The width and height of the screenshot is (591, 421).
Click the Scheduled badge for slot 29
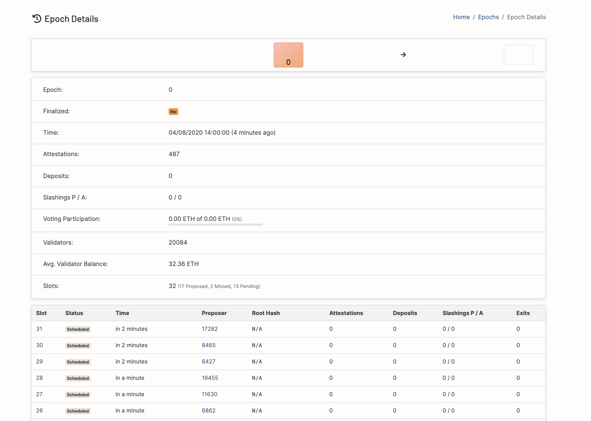click(78, 362)
